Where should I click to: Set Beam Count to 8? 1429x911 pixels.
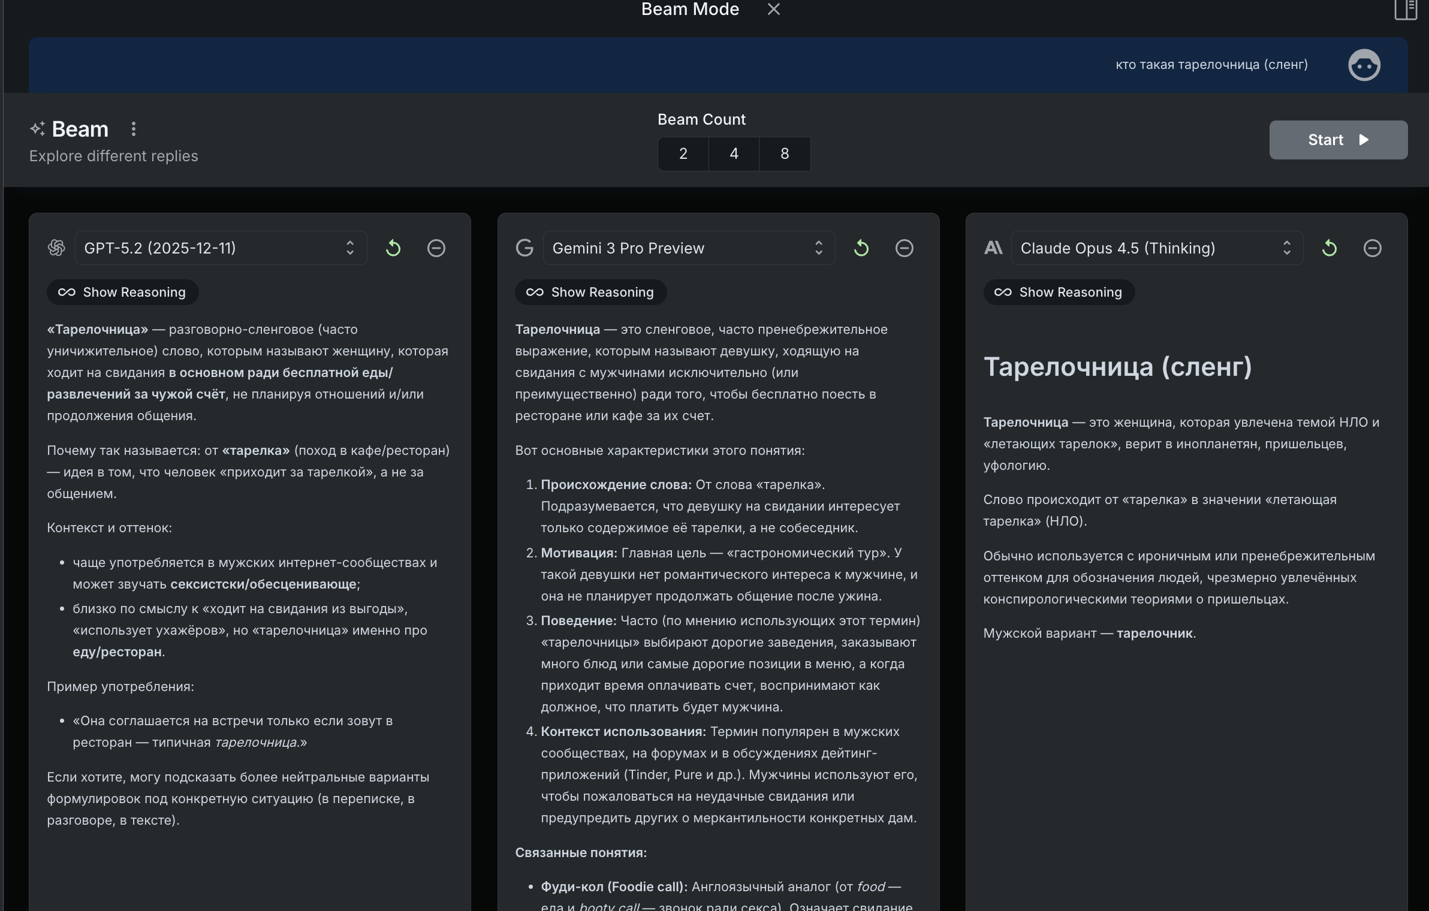tap(785, 154)
